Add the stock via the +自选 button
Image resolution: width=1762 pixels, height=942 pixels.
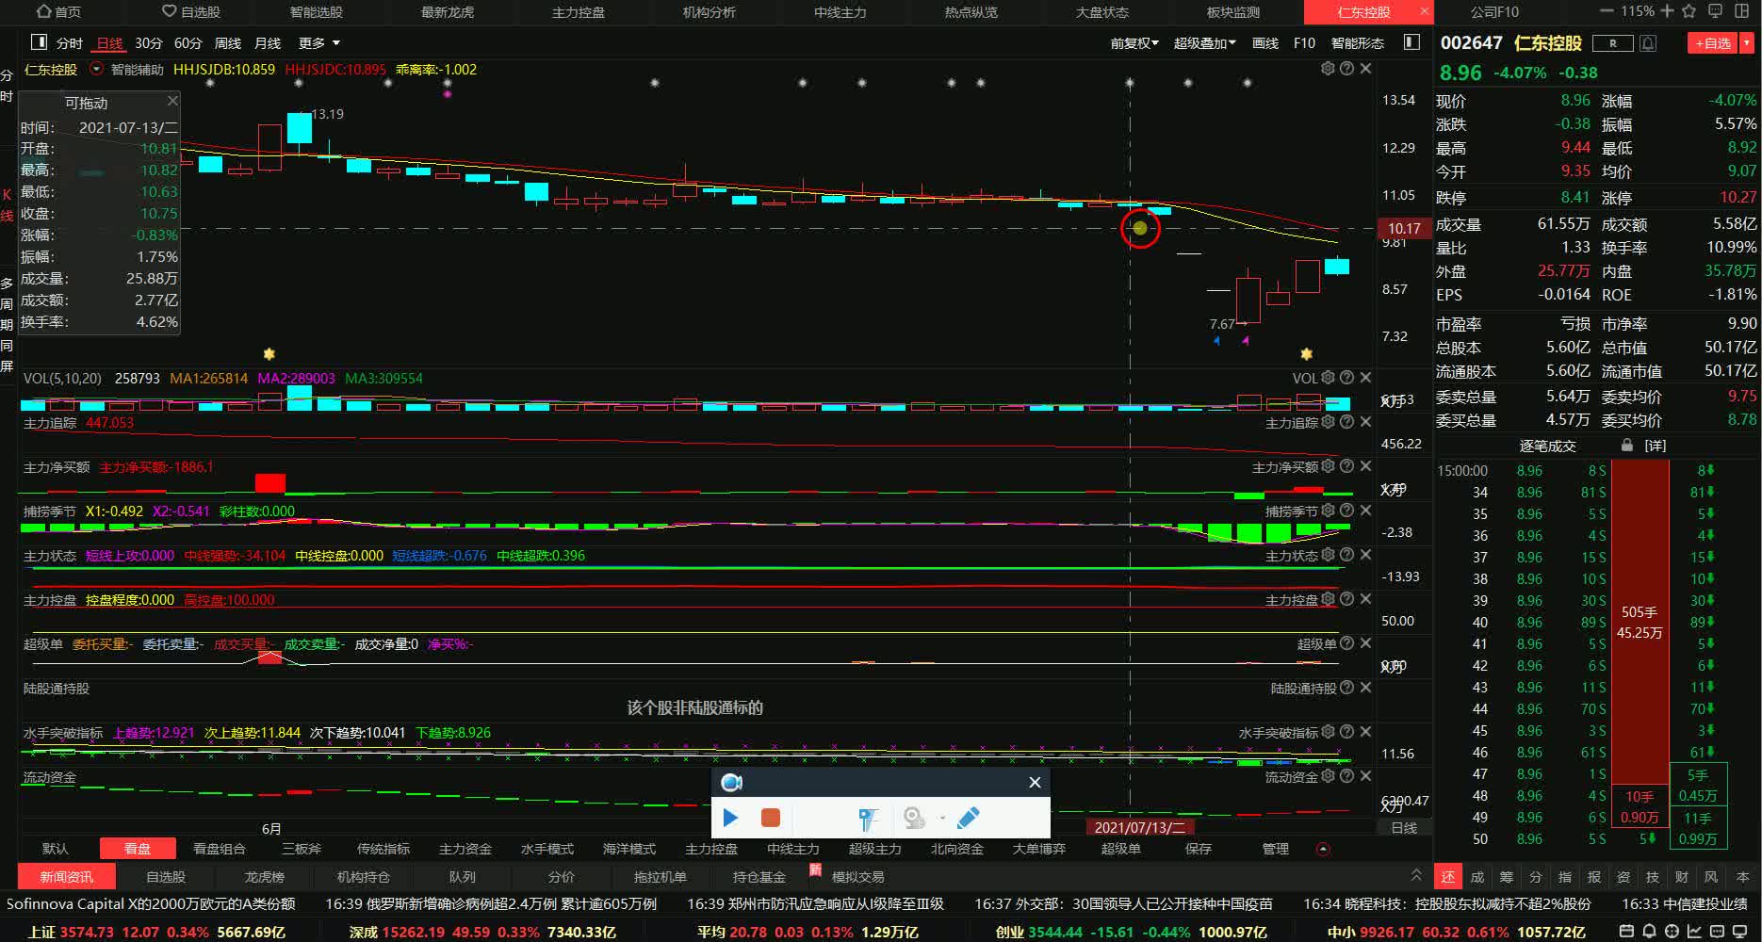pyautogui.click(x=1712, y=43)
